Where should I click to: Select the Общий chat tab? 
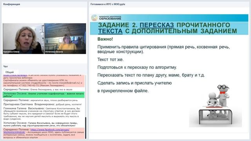(x=9, y=72)
